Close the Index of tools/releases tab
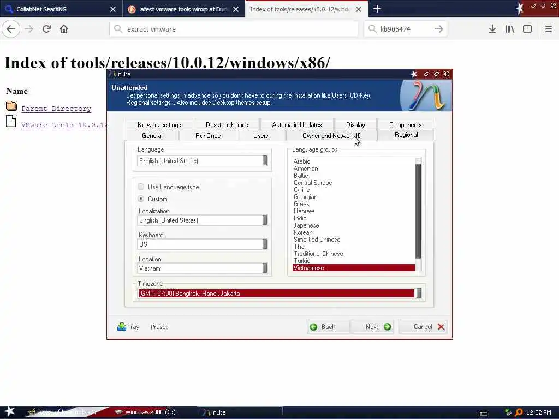 coord(359,9)
